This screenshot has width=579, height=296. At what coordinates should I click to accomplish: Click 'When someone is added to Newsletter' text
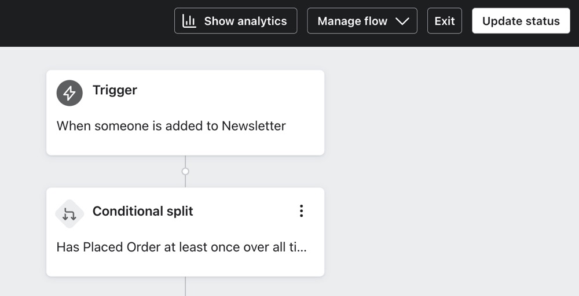[171, 126]
